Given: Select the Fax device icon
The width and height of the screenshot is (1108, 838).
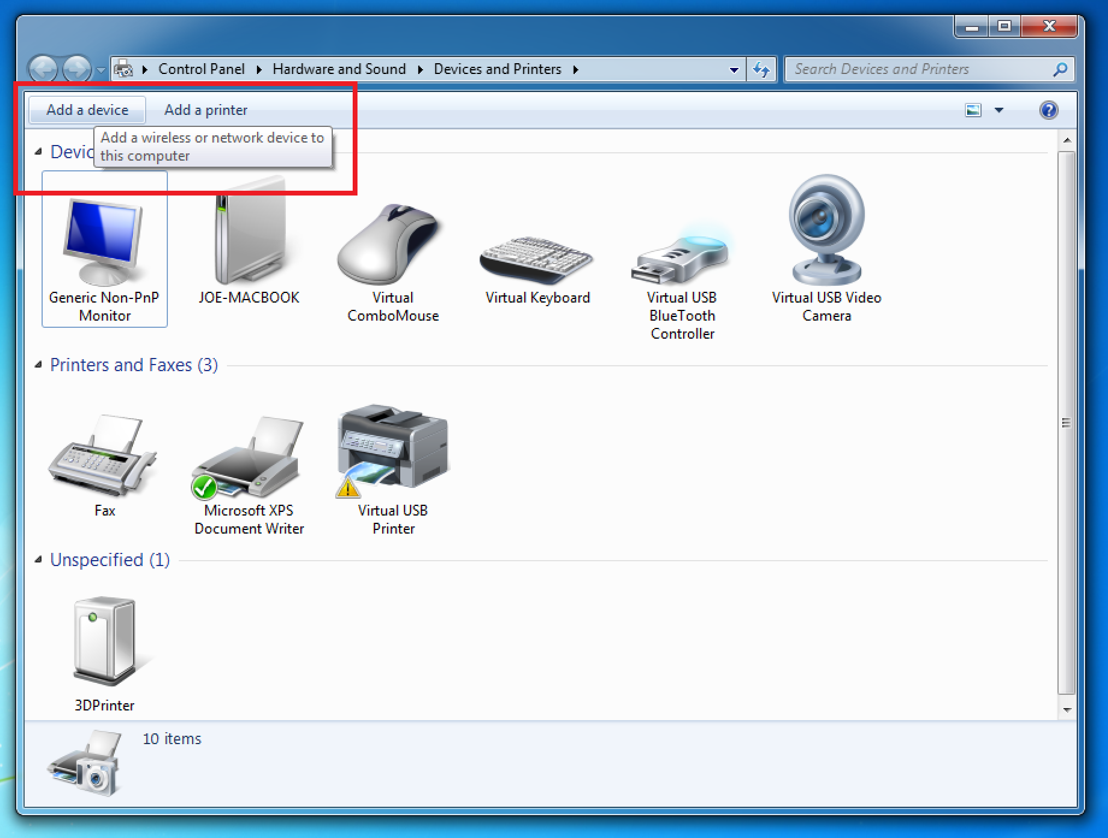Looking at the screenshot, I should pos(104,466).
